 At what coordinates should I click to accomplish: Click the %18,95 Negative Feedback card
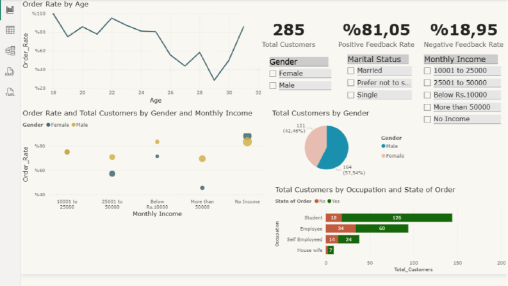click(463, 35)
